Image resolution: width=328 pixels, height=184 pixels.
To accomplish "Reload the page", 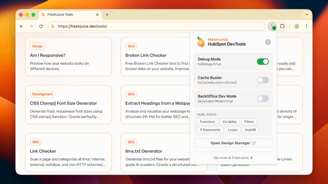I will 41,26.
